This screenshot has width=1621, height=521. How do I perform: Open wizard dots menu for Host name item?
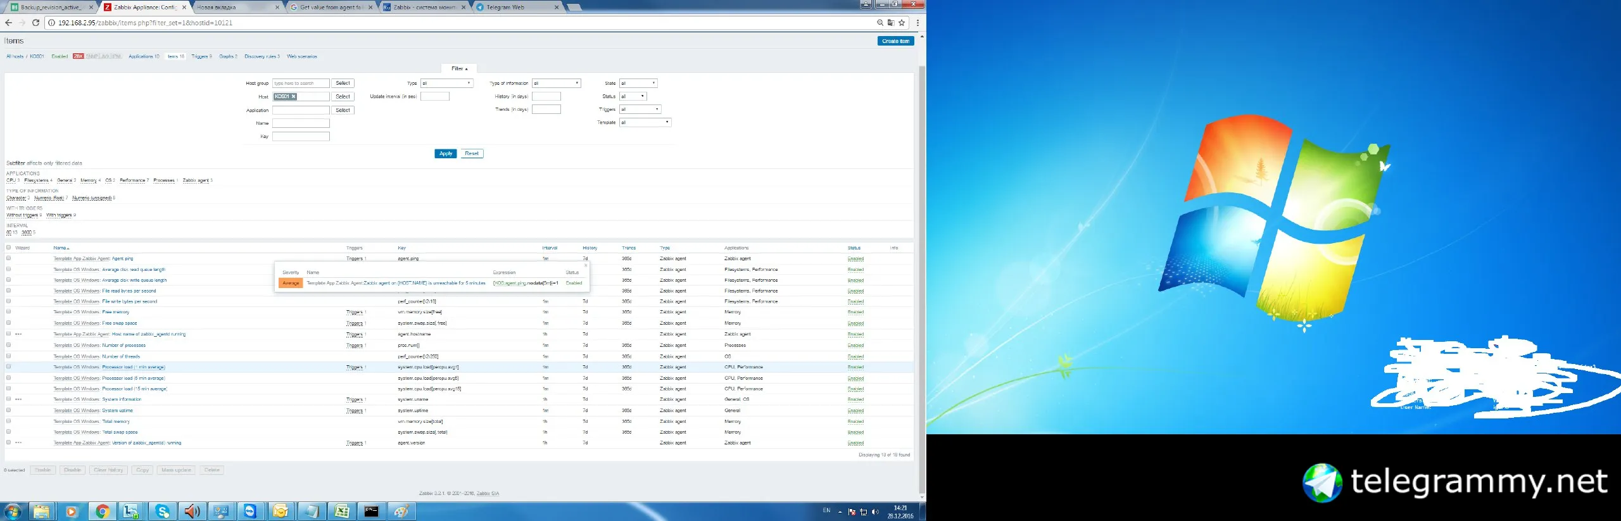click(x=18, y=334)
